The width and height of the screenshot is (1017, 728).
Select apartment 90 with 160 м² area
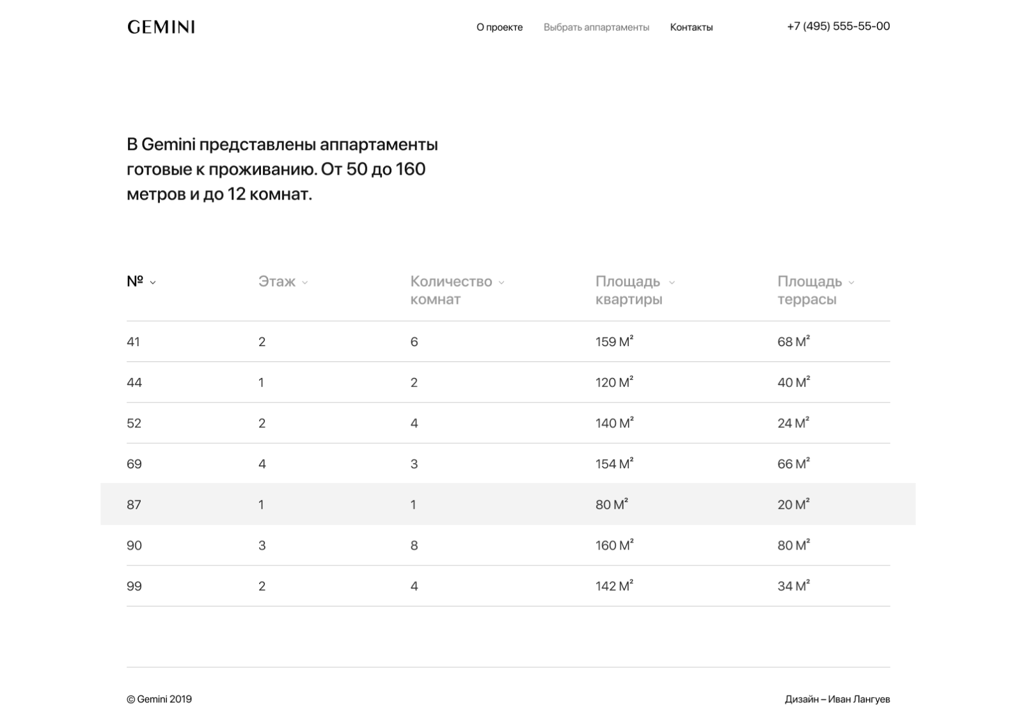(508, 546)
